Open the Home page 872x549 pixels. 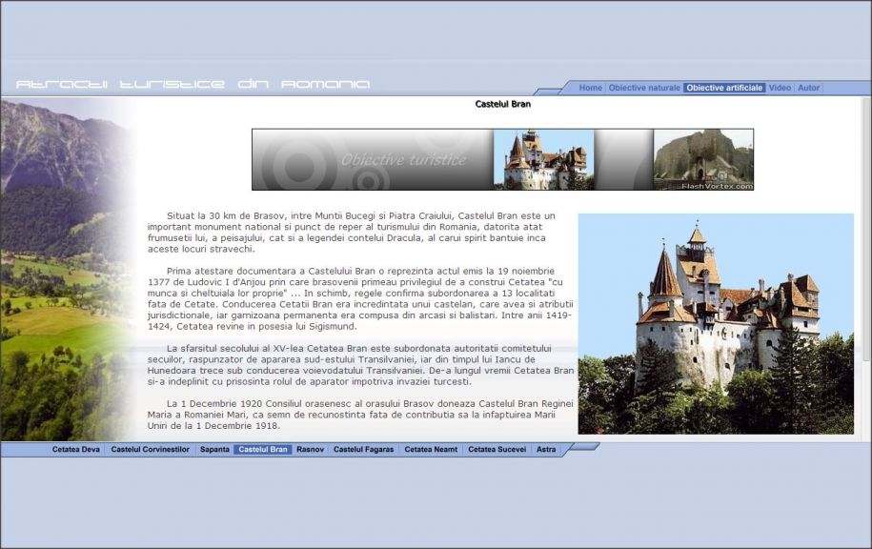(590, 88)
